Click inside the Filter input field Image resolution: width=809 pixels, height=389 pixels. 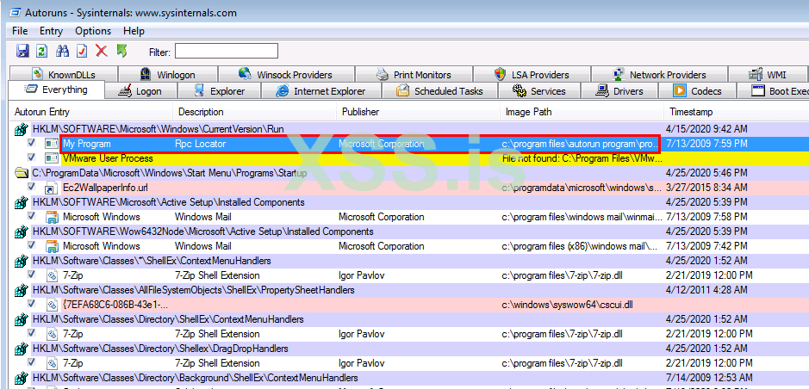click(227, 51)
